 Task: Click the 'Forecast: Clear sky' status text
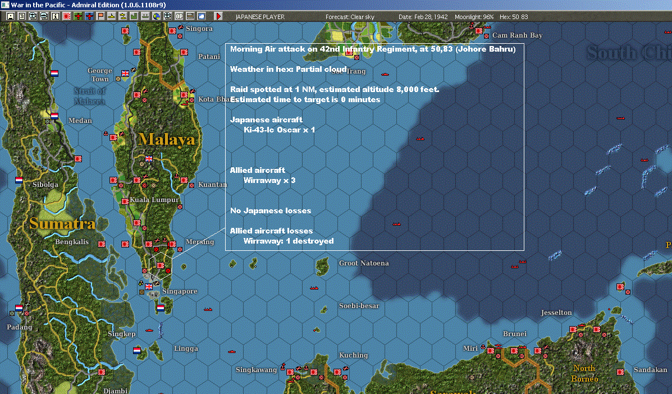(x=350, y=17)
